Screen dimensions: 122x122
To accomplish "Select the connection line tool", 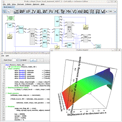I will (x=8, y=12).
